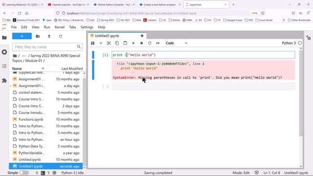Viewport: 313px width, 176px height.
Task: Click the Python 3 | Idle status
Action: tap(72, 173)
